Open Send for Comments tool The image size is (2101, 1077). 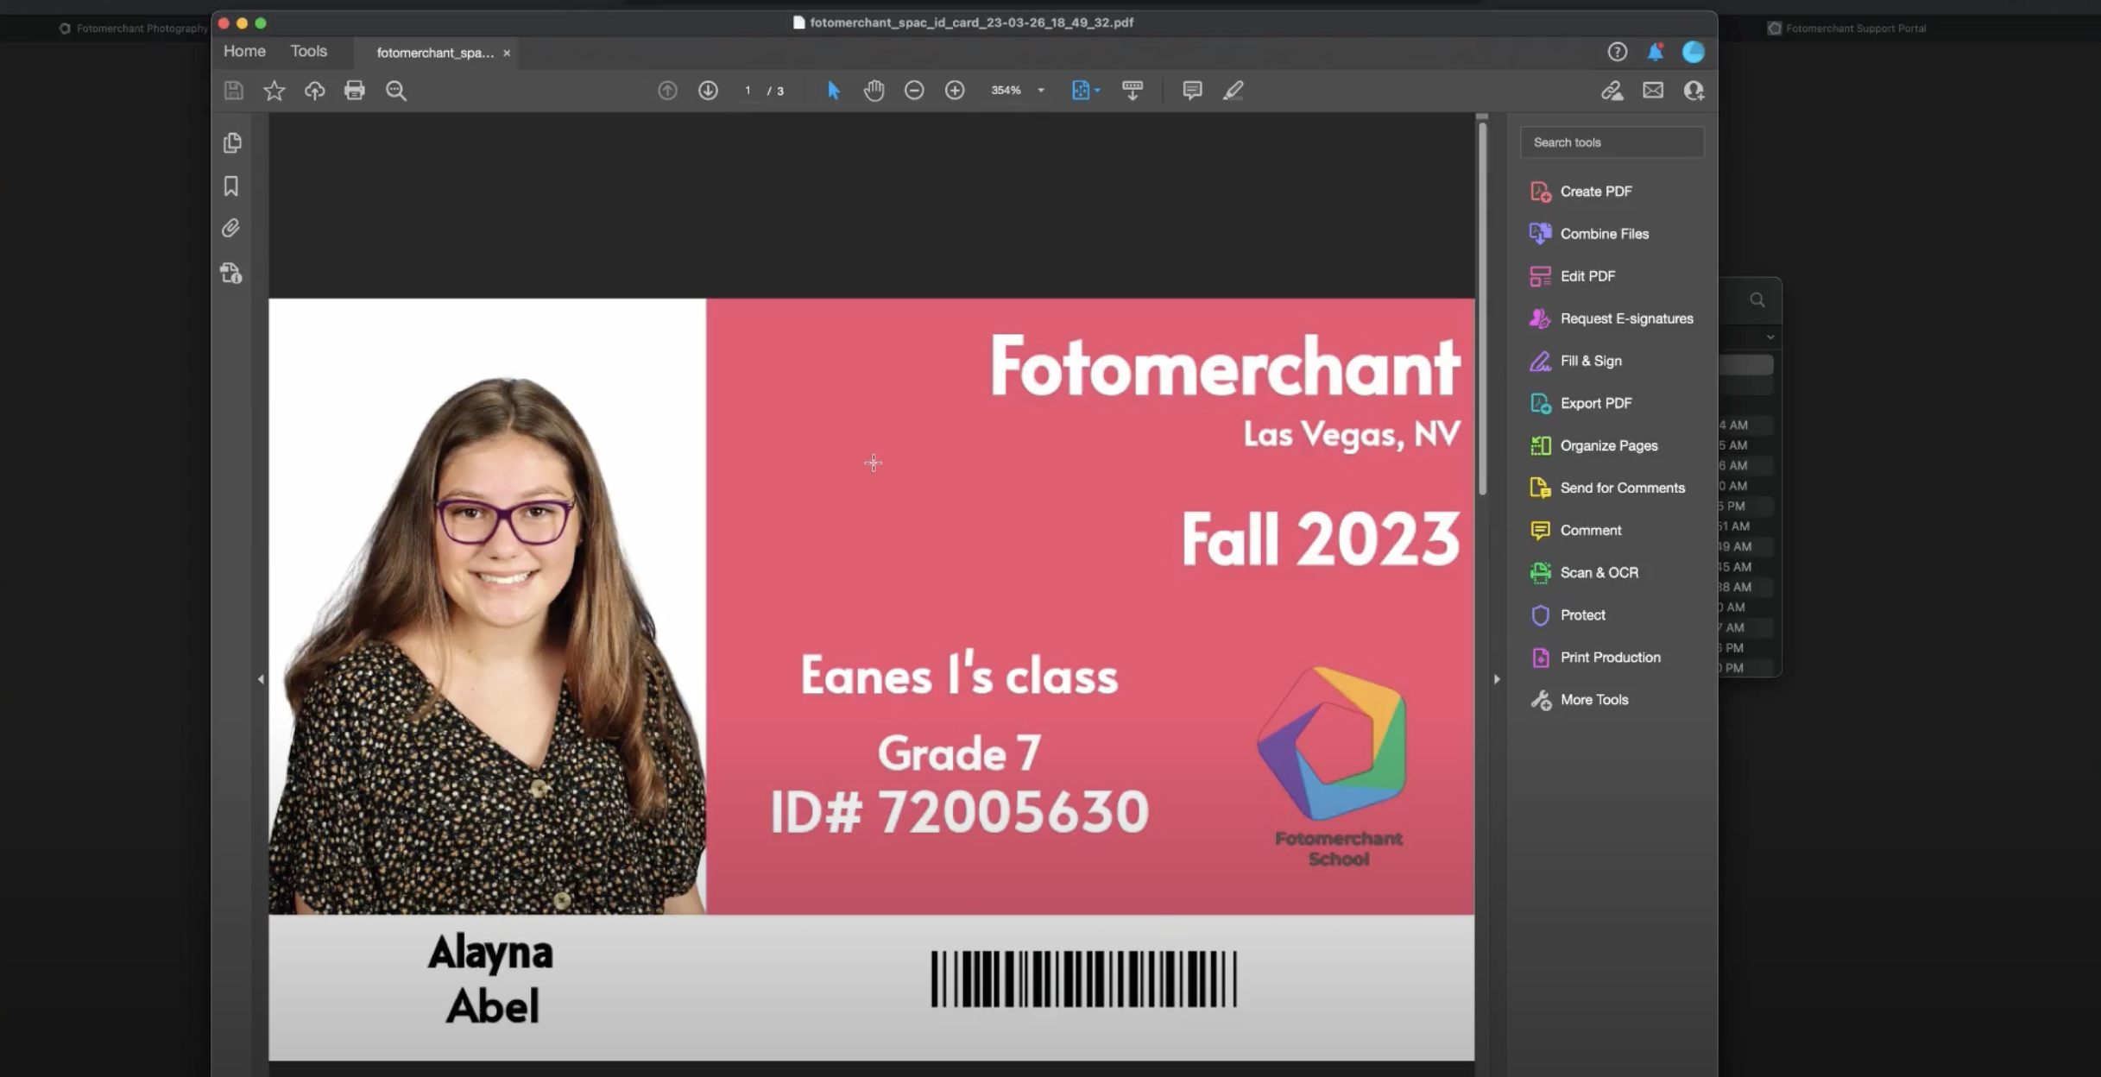tap(1607, 488)
